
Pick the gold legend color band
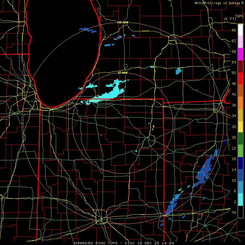click(240, 115)
